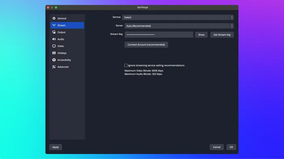The image size is (284, 159).
Task: Click the Video display icon
Action: 54,46
